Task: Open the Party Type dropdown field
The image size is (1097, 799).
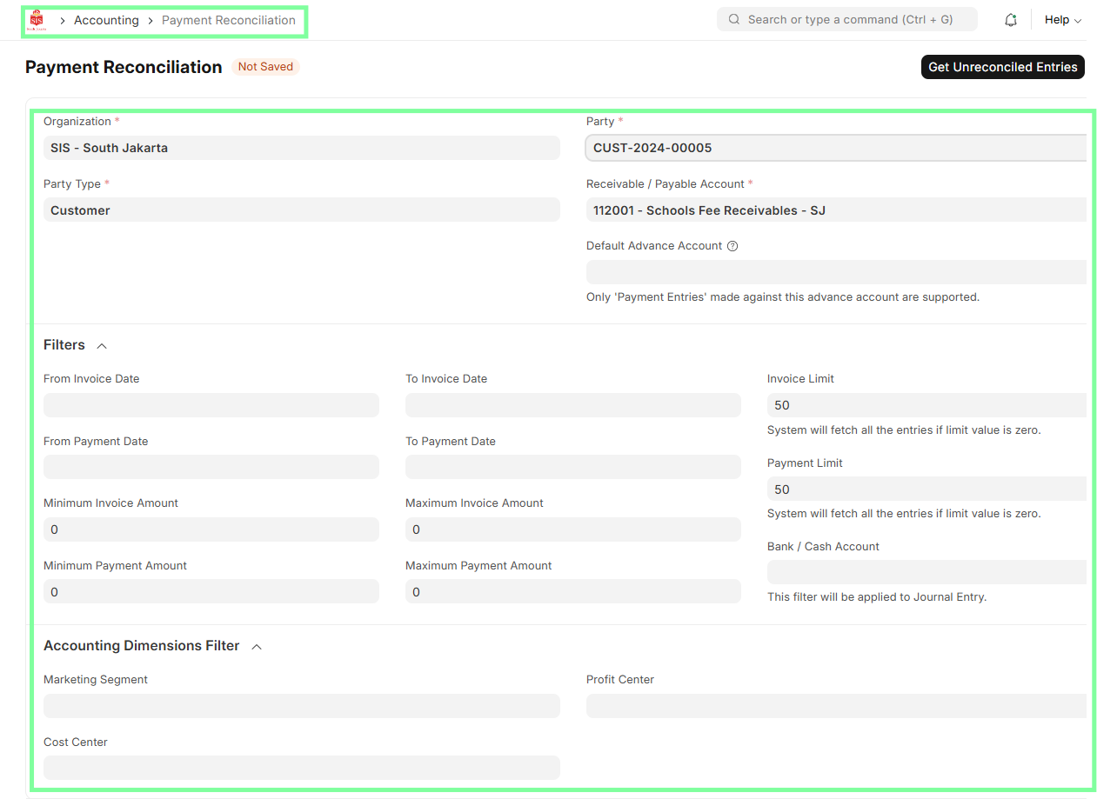Action: 301,210
